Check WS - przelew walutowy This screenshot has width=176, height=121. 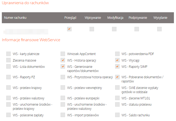(8, 98)
